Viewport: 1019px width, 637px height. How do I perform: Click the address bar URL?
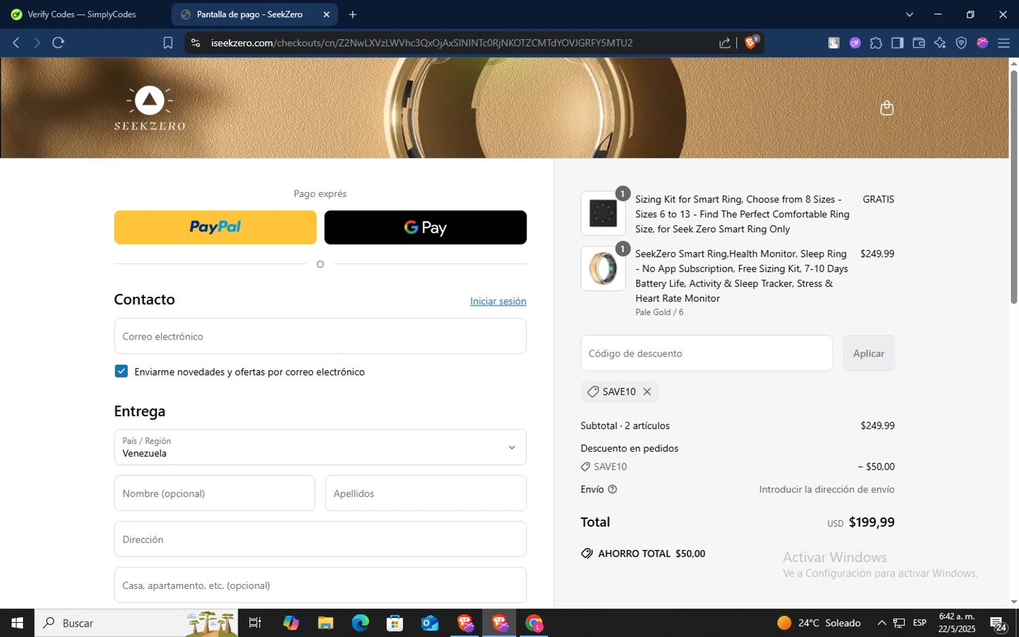pos(421,43)
